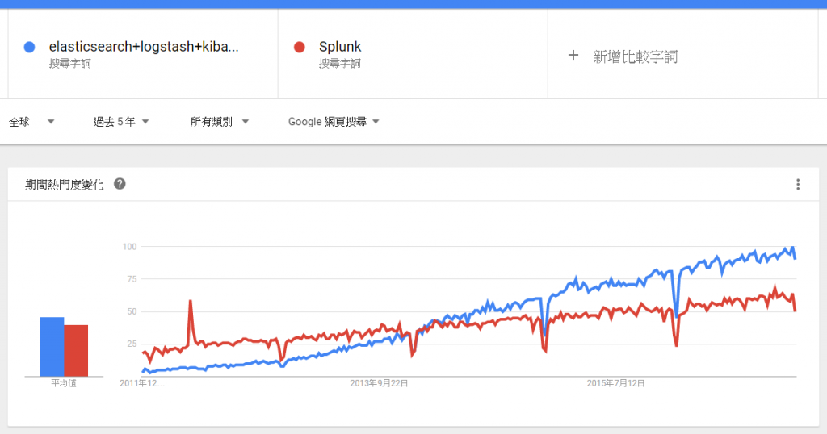Click the 期間熱門度變化 chart title
Screen dimensions: 827x434
[x=65, y=185]
